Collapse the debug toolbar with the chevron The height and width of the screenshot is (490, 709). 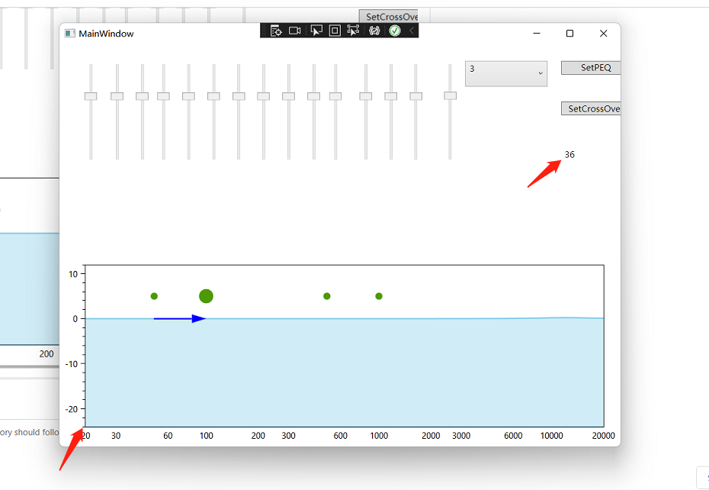click(412, 31)
